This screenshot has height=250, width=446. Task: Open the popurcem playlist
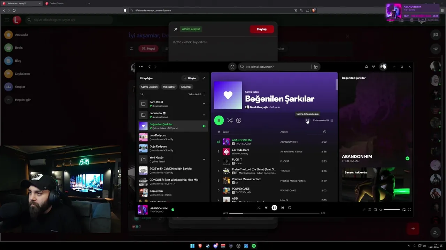tap(173, 193)
